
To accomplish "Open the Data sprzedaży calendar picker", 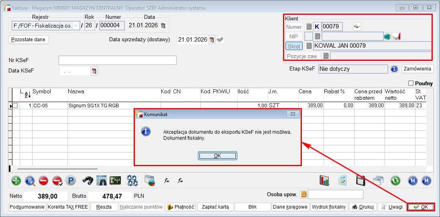I will tap(212, 40).
